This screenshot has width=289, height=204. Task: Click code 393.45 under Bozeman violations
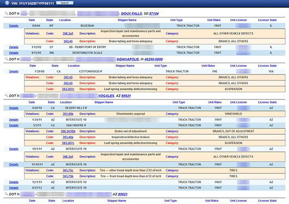[x=68, y=41]
